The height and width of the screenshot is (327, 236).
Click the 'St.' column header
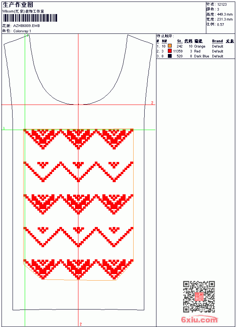pos(180,41)
